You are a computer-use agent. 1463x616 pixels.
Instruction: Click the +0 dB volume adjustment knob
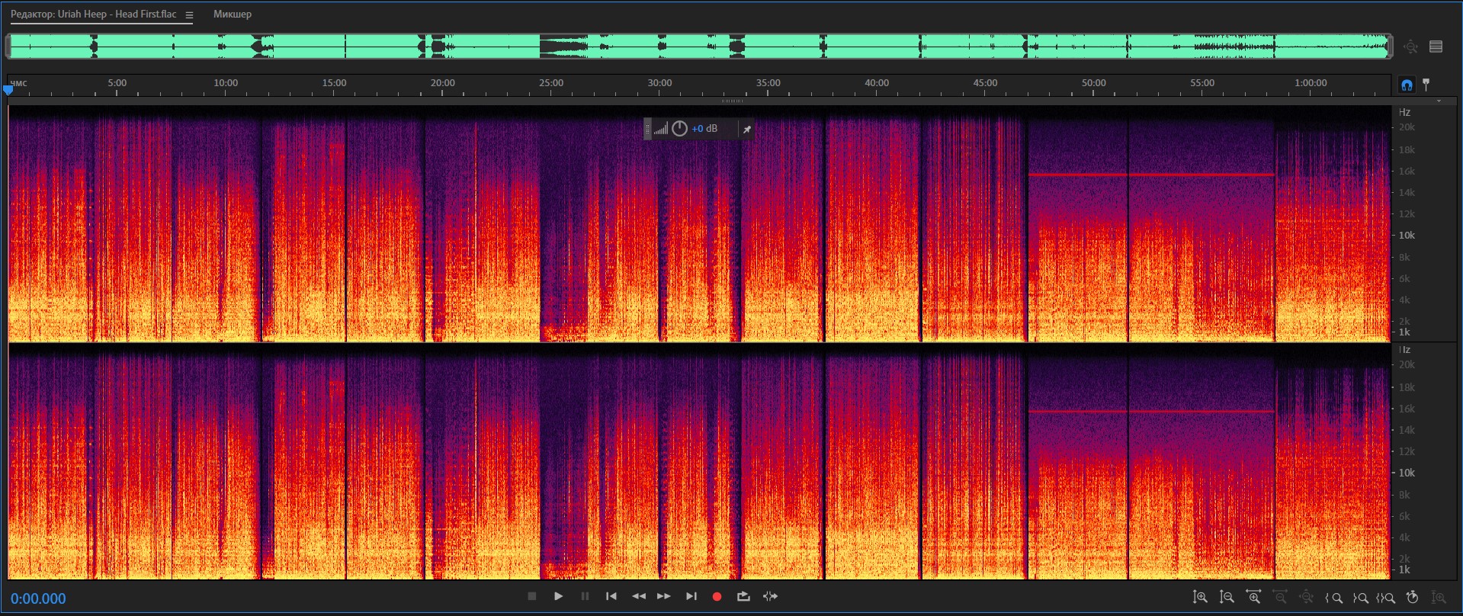pos(679,129)
